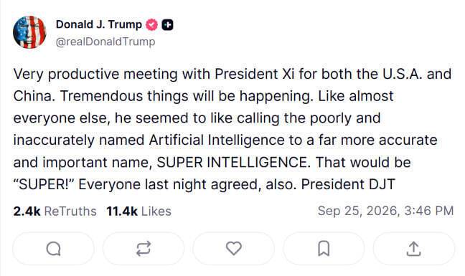This screenshot has width=465, height=276.
Task: Open Donald J. Trump display name
Action: [x=99, y=24]
